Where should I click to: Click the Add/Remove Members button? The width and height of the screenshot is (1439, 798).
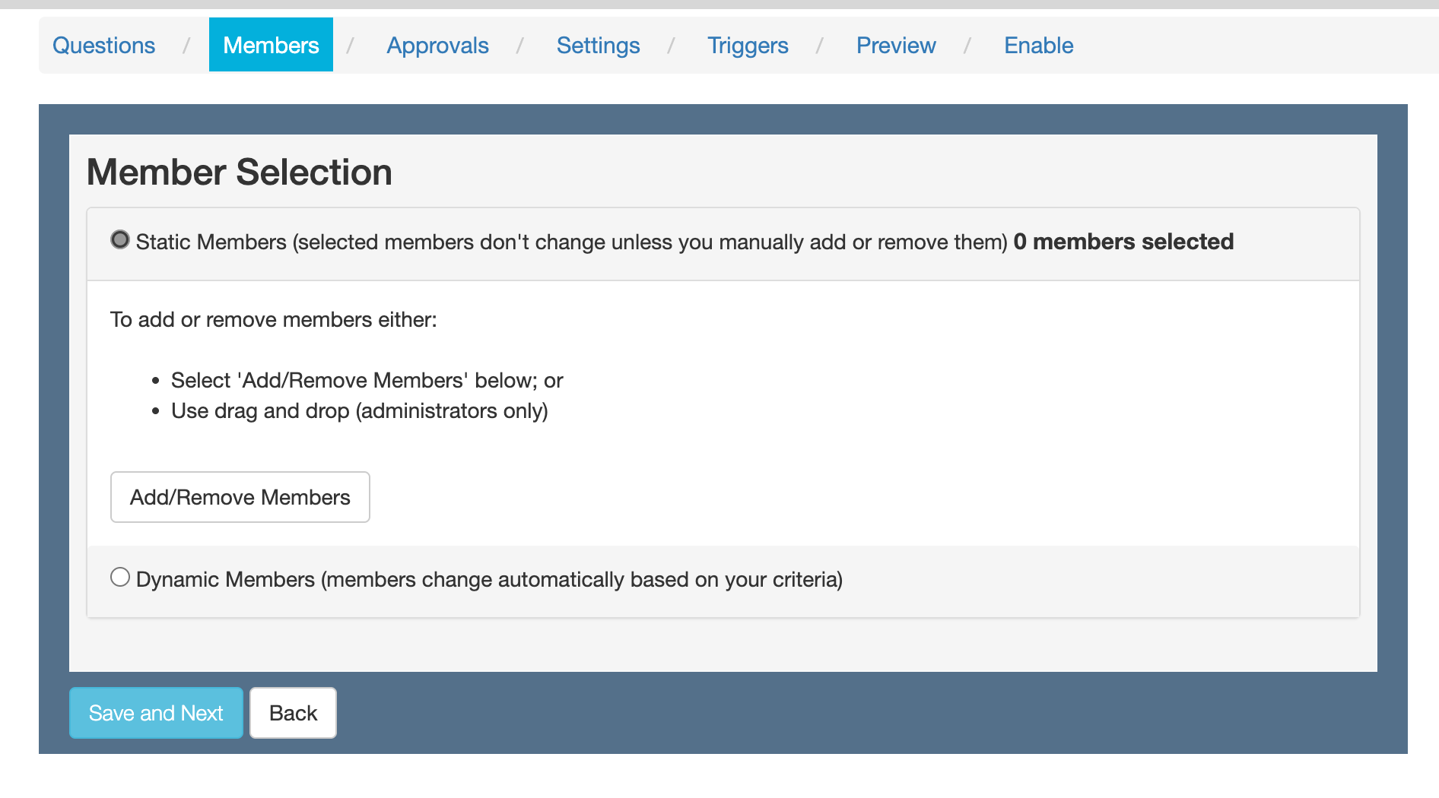click(x=240, y=497)
